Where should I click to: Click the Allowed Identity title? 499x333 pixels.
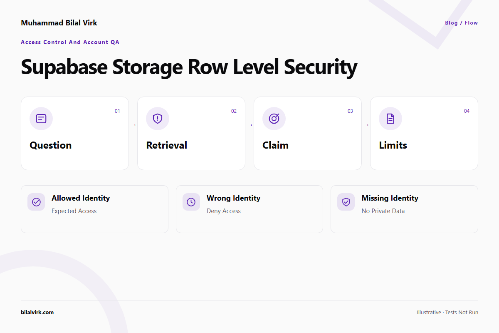click(x=81, y=198)
